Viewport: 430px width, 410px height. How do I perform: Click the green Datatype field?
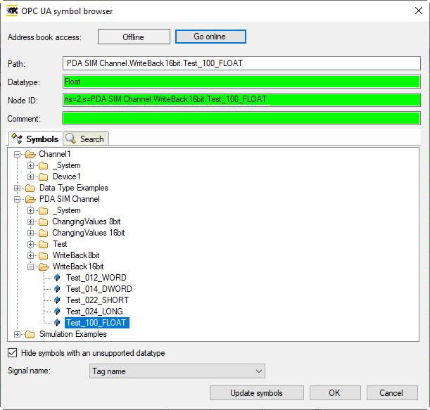click(x=241, y=82)
